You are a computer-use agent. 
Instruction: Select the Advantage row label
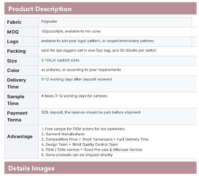[20, 136]
